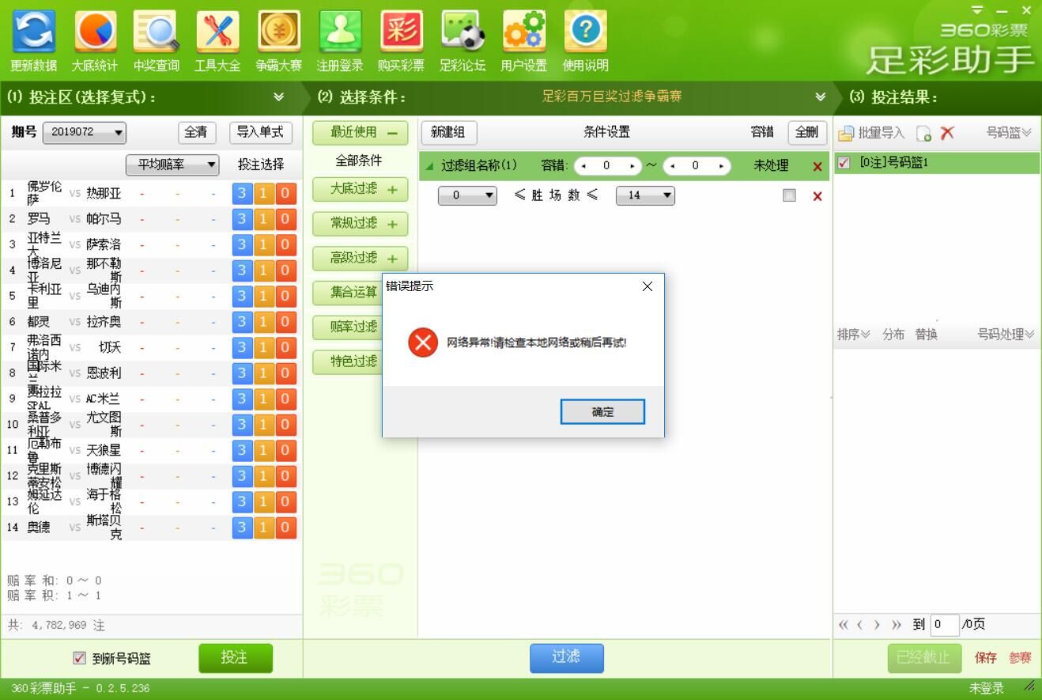1042x700 pixels.
Task: Open the 排序 sort dropdown
Action: coord(854,335)
